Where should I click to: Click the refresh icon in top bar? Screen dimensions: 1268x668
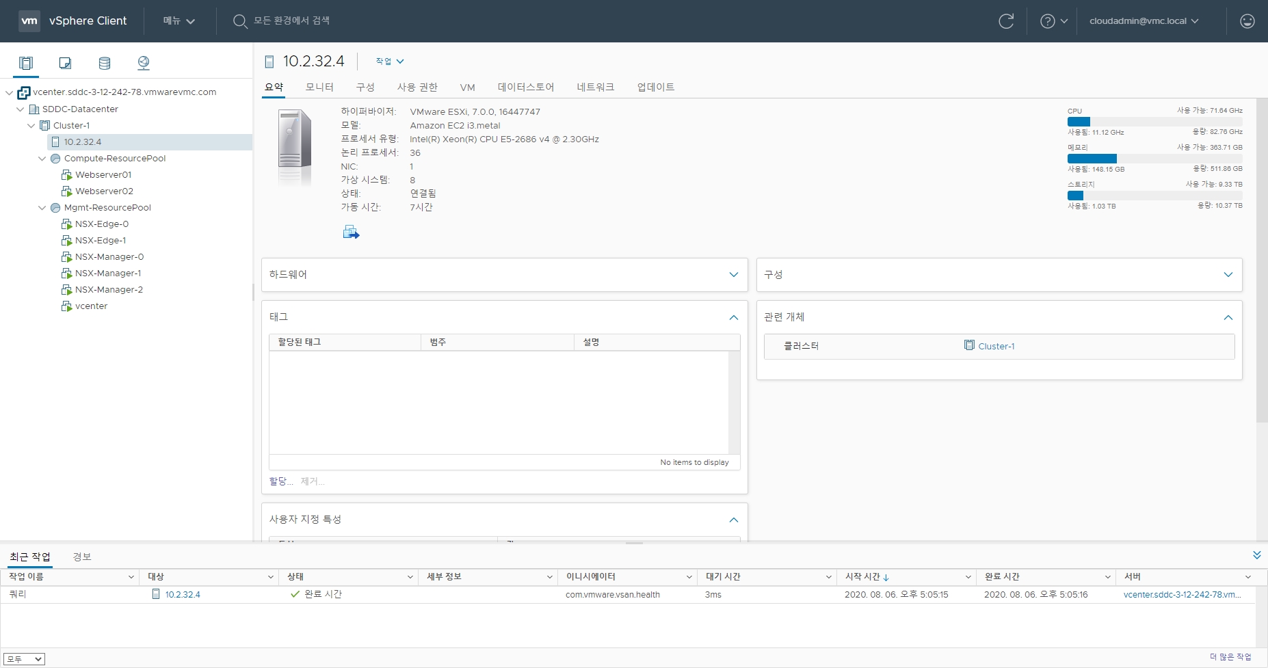1006,21
